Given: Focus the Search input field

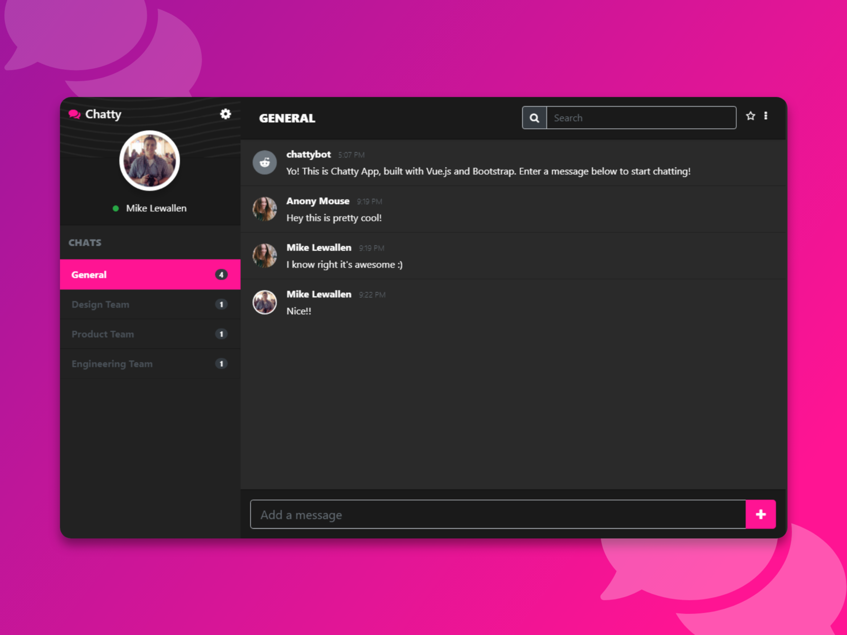Looking at the screenshot, I should (x=641, y=117).
